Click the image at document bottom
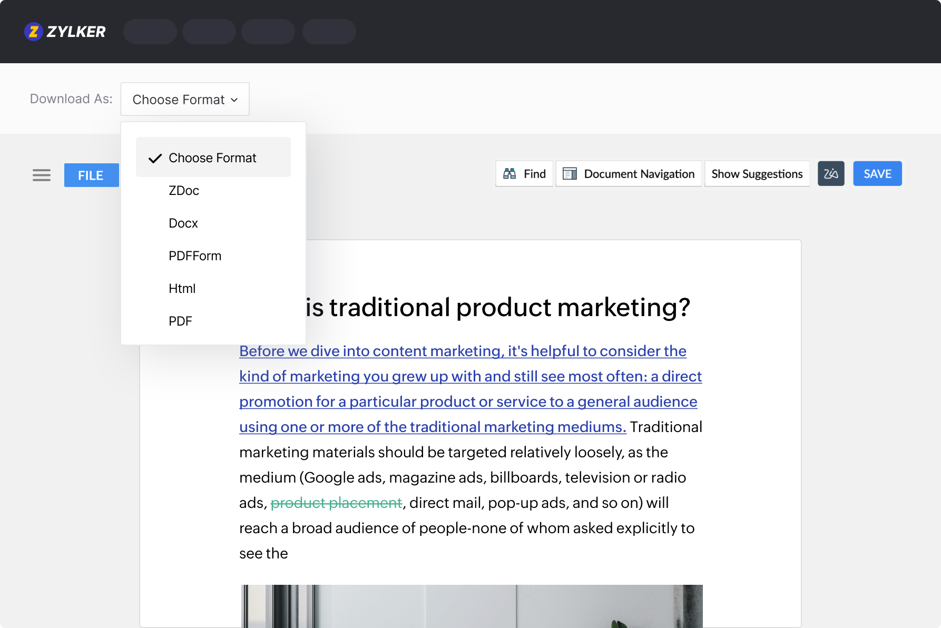This screenshot has height=628, width=941. [472, 606]
